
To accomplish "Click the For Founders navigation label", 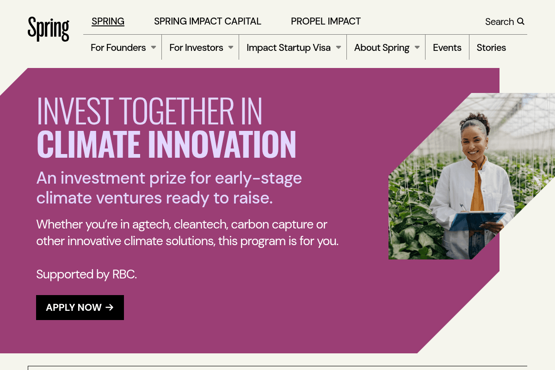I will point(117,47).
